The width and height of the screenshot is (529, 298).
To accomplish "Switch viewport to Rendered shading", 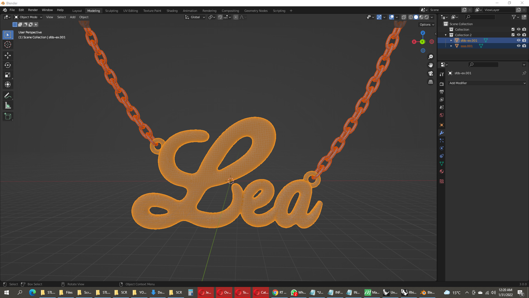I will point(426,17).
